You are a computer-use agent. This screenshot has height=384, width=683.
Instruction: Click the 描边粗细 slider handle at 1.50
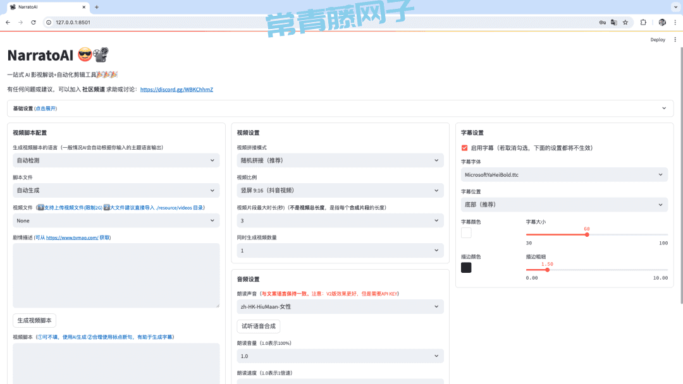click(x=547, y=270)
